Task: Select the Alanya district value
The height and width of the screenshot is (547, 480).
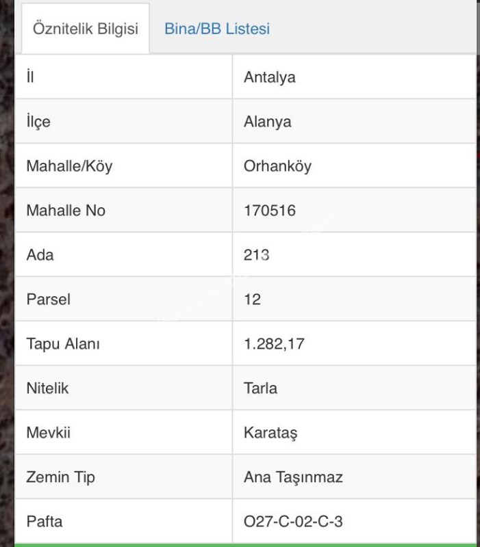Action: pyautogui.click(x=268, y=122)
